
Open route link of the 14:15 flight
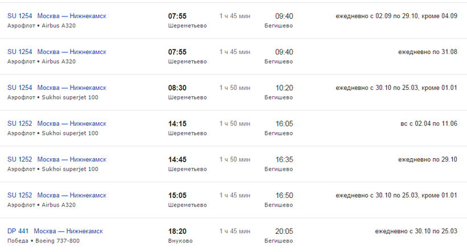point(72,123)
